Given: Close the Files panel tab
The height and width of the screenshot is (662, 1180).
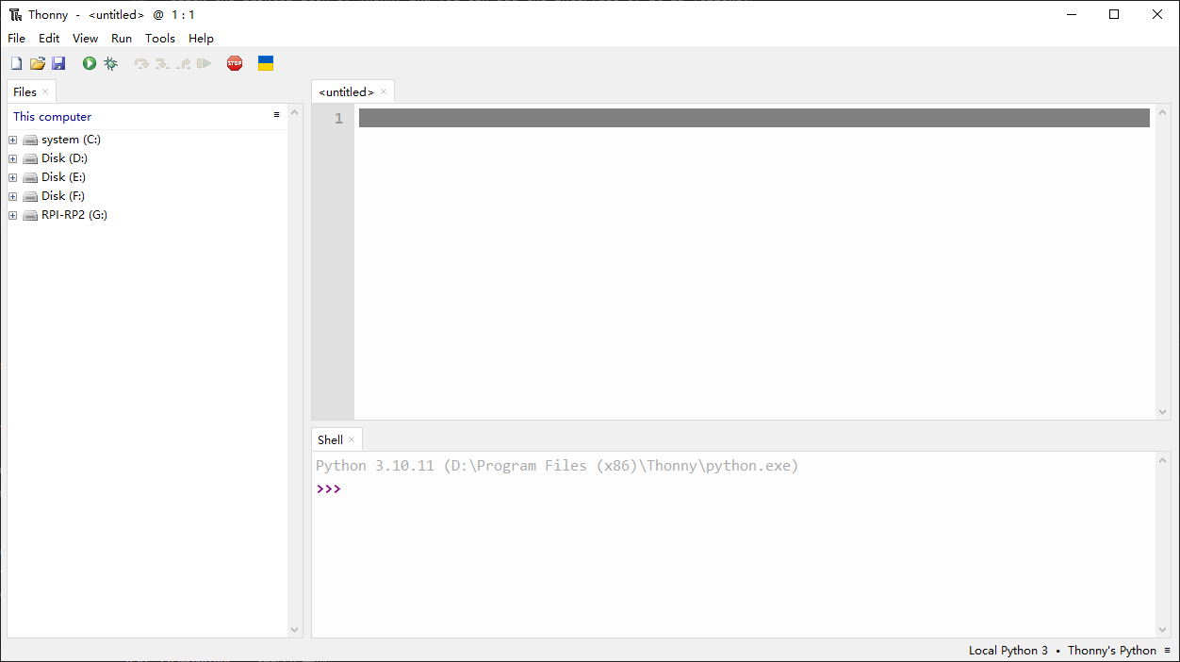Looking at the screenshot, I should coord(45,91).
